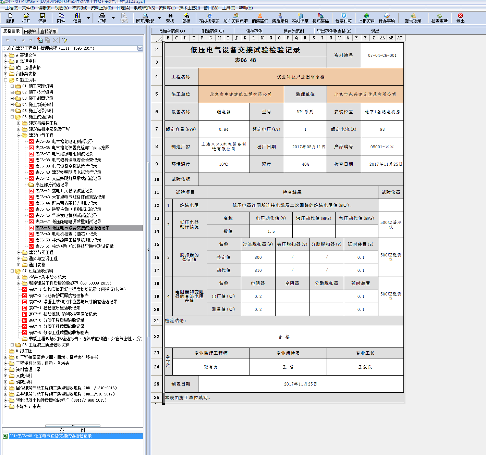Click column header B in the sheet
Image resolution: width=486 pixels, height=455 pixels.
point(168,38)
